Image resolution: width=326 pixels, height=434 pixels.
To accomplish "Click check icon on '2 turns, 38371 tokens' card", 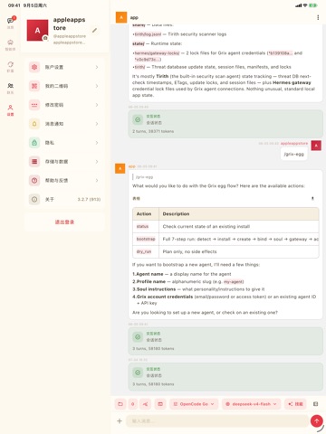I will [x=138, y=119].
